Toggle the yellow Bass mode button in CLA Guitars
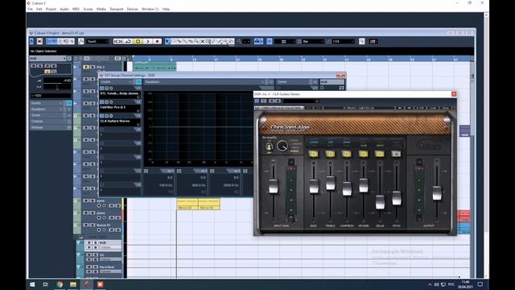 pos(313,154)
